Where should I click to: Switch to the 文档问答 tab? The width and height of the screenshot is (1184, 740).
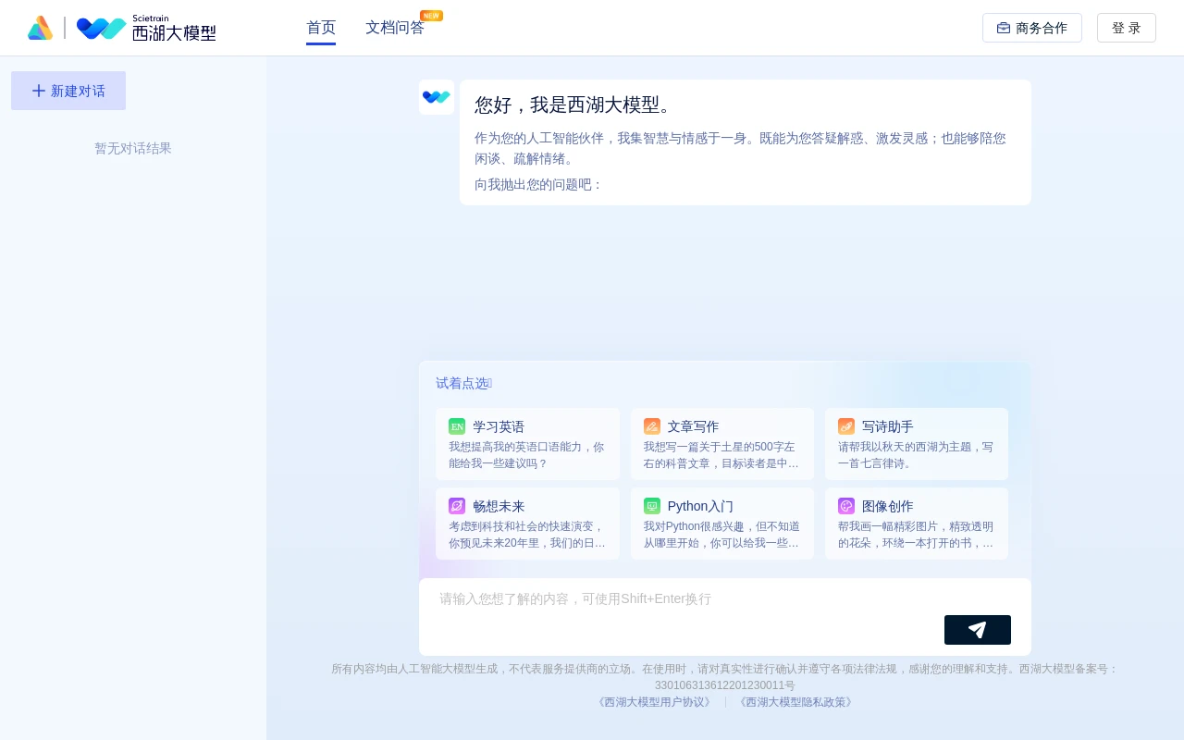click(395, 28)
